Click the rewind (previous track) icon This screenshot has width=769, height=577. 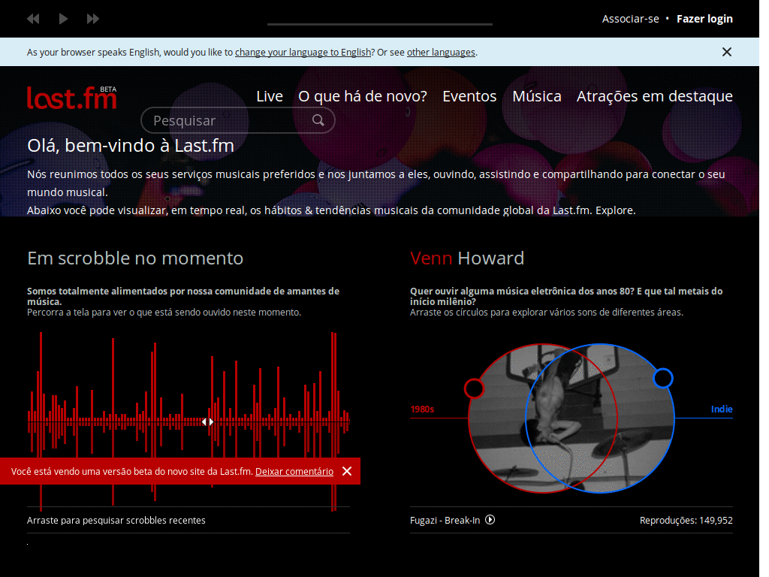click(x=33, y=19)
